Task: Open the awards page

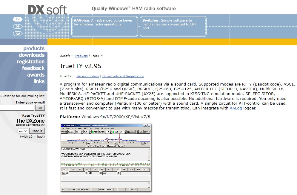Action: point(36,75)
